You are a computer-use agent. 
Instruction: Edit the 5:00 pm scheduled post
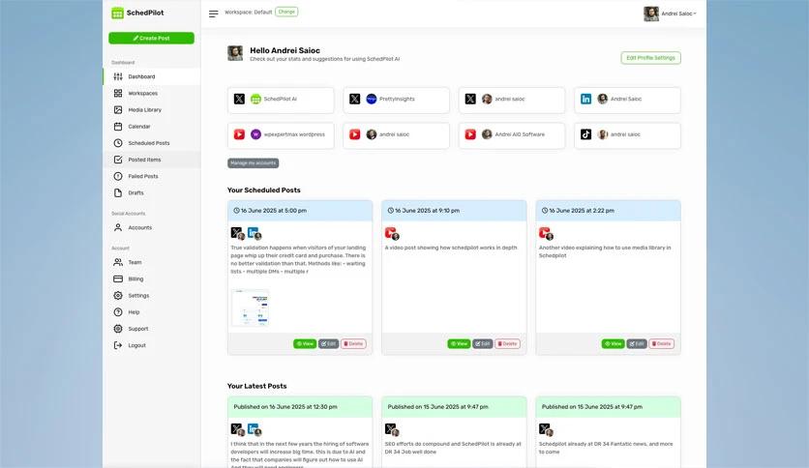pos(328,344)
